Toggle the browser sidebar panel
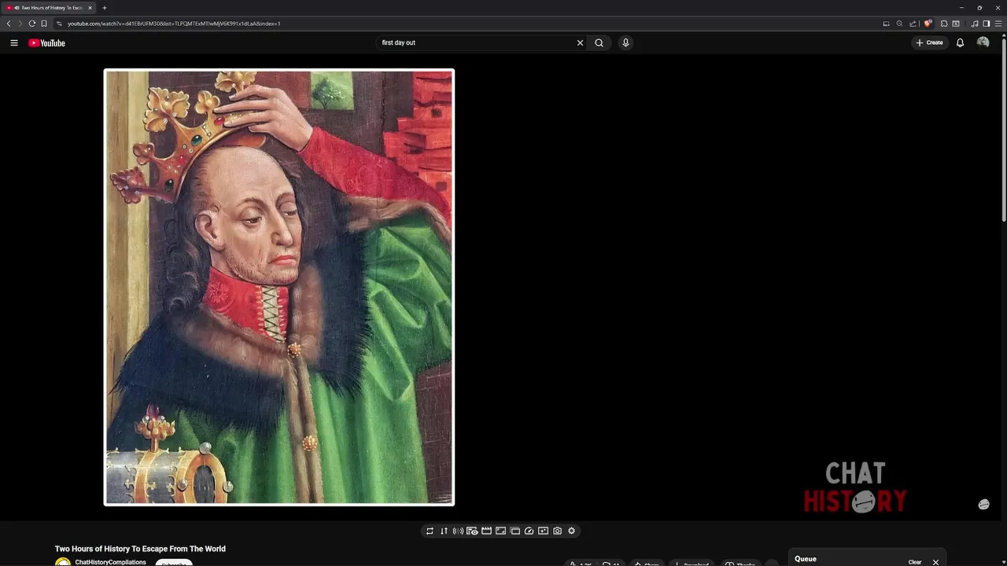The height and width of the screenshot is (566, 1007). click(987, 24)
